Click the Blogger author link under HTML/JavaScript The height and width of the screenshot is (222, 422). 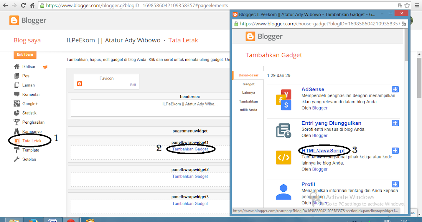320,169
